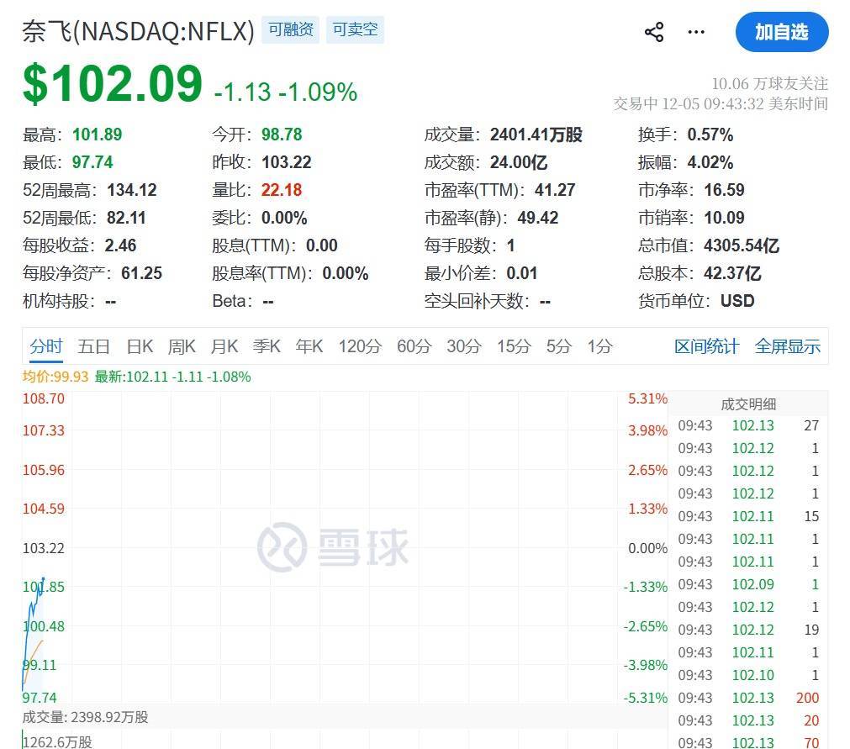Switch to the 五日 chart tab
Image resolution: width=850 pixels, height=749 pixels.
94,346
